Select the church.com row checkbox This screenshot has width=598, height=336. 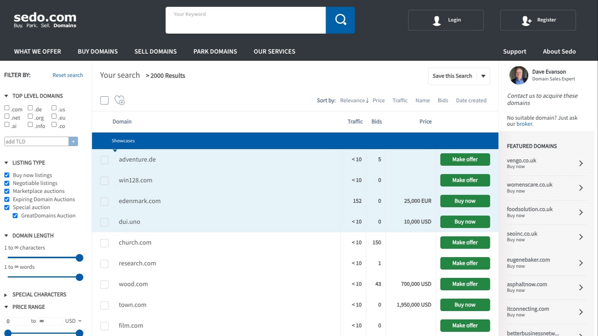pos(105,243)
